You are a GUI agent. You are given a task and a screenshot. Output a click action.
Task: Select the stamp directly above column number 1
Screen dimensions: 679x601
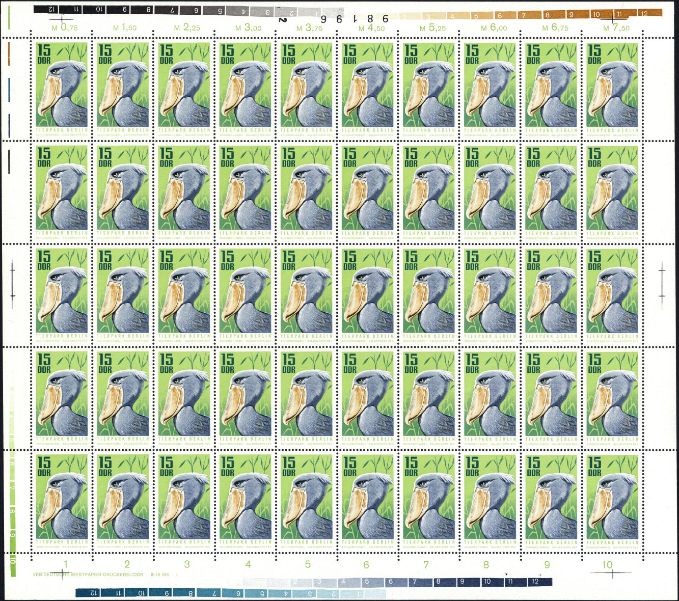(x=62, y=500)
